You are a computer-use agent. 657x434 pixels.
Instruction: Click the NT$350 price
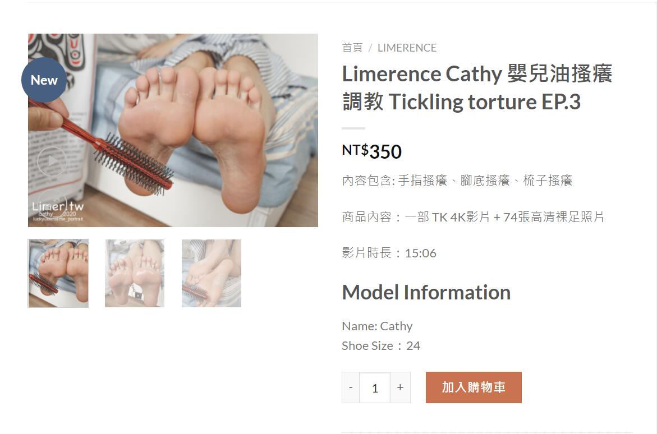coord(371,151)
